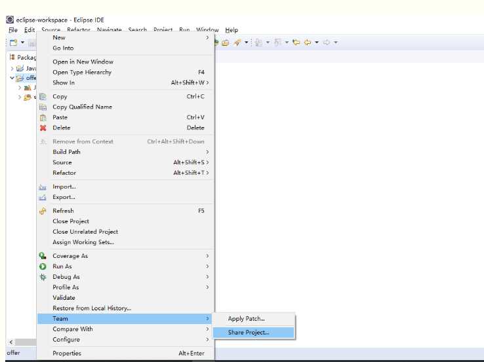
Task: Choose Properties from the context menu
Action: [126, 353]
